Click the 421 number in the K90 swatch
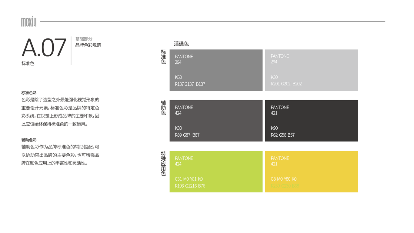 click(274, 113)
